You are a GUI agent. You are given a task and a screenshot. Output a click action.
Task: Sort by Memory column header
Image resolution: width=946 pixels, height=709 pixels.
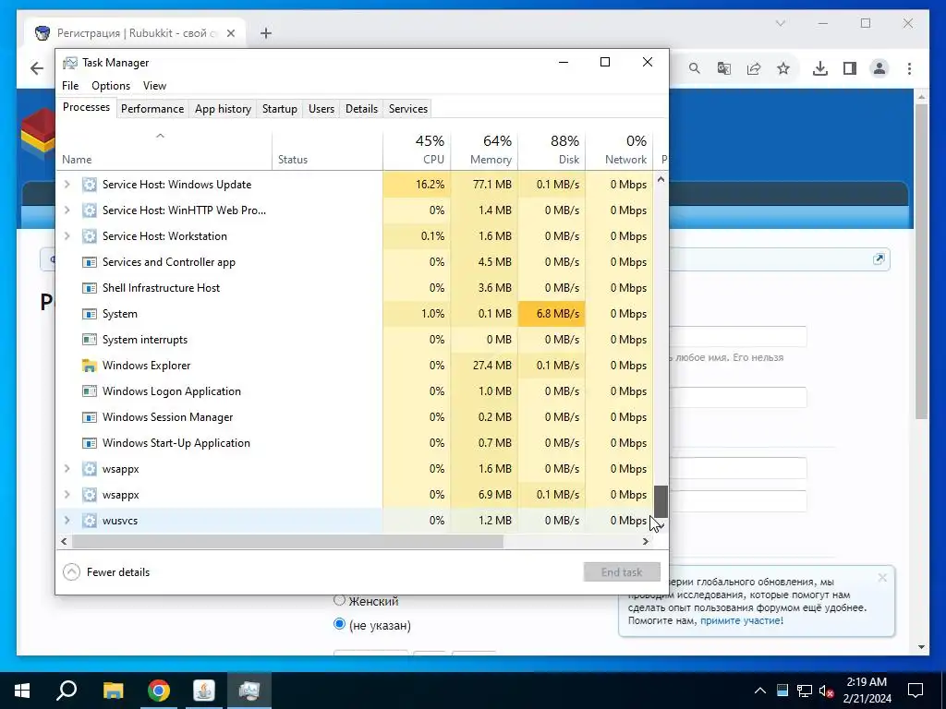(484, 150)
